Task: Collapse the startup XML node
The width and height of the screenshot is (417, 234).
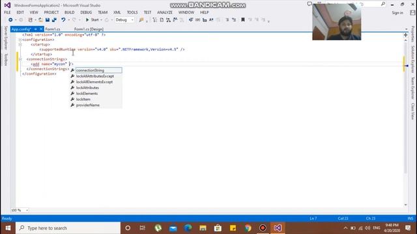Action: click(x=20, y=45)
